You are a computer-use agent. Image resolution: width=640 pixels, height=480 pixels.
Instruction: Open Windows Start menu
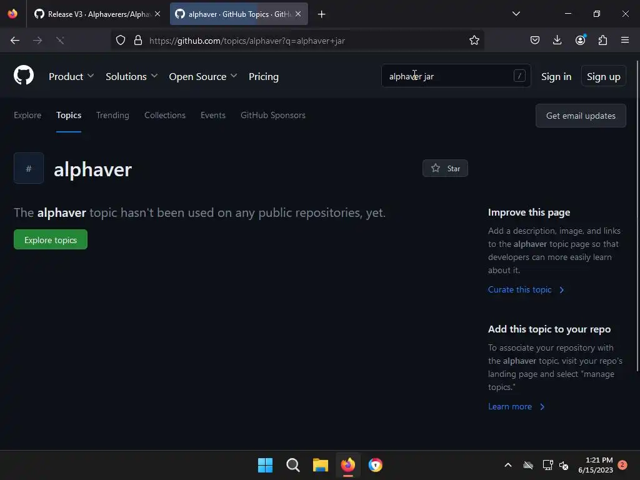tap(265, 465)
